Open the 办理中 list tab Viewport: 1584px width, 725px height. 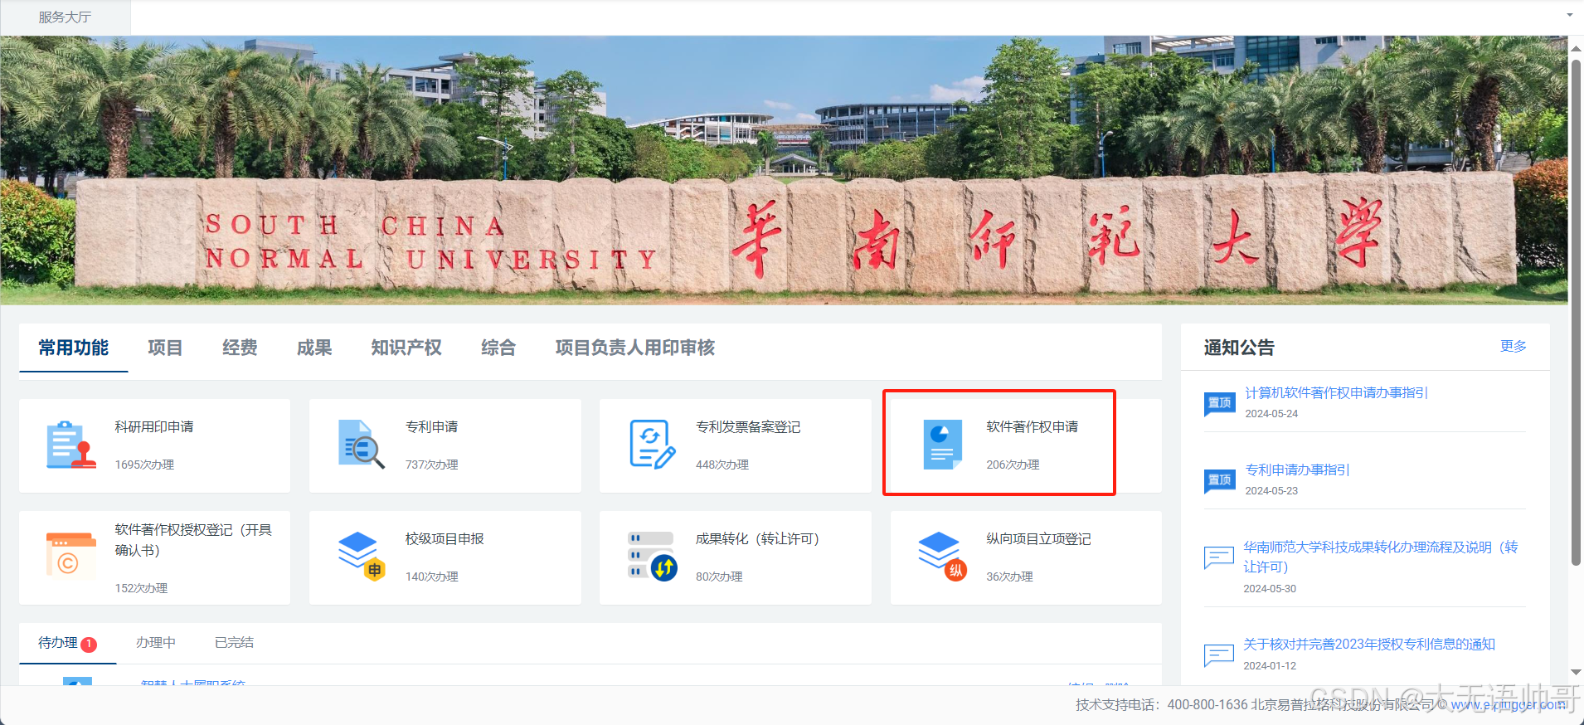click(156, 643)
